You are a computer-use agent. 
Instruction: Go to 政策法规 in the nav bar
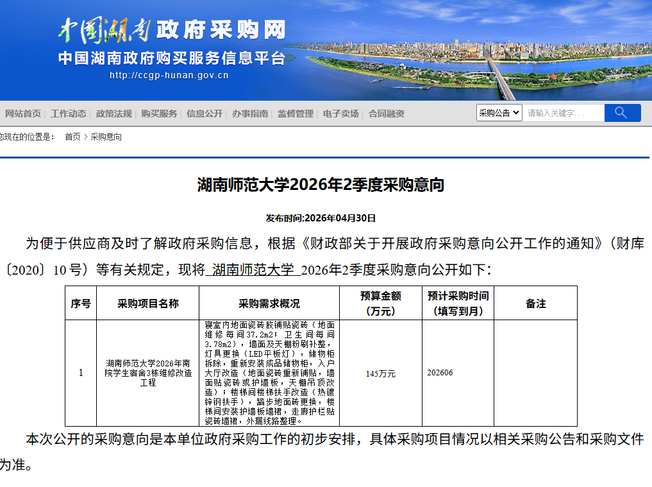point(113,114)
